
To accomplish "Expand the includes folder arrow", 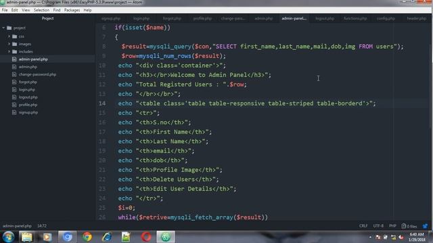I will (x=9, y=51).
